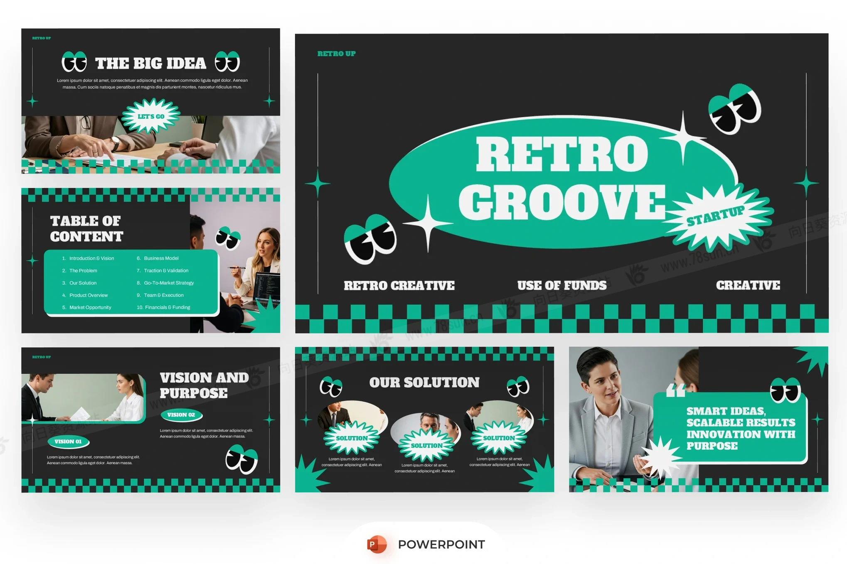Click the white sparkle star below RETRO GROOVE oval

(x=428, y=223)
